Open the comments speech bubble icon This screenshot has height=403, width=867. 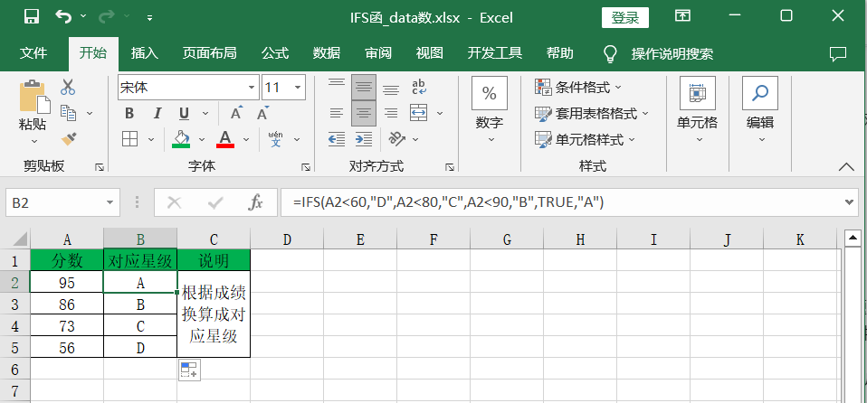click(838, 53)
